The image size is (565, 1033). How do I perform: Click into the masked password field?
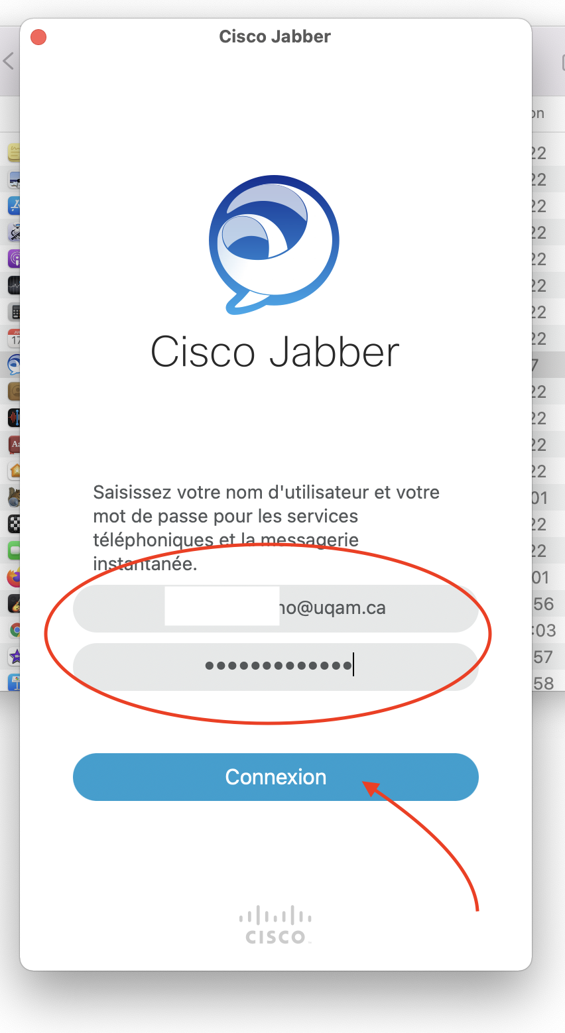[x=275, y=666]
